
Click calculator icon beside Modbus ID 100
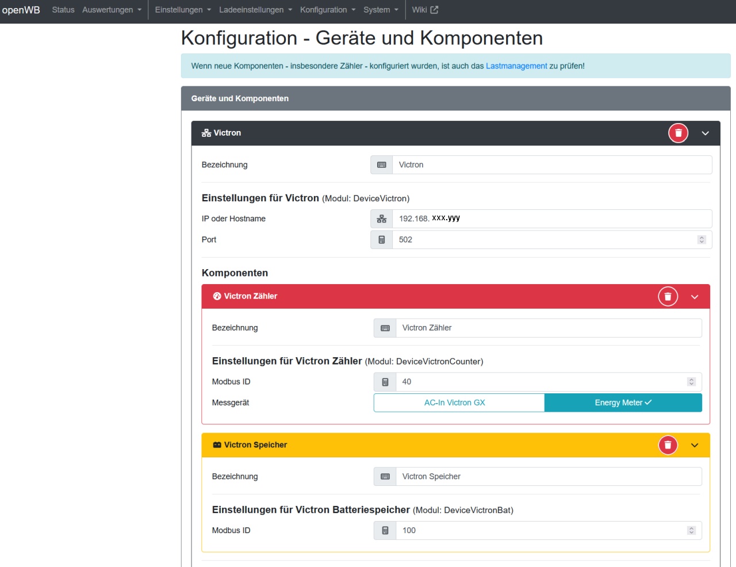click(385, 531)
